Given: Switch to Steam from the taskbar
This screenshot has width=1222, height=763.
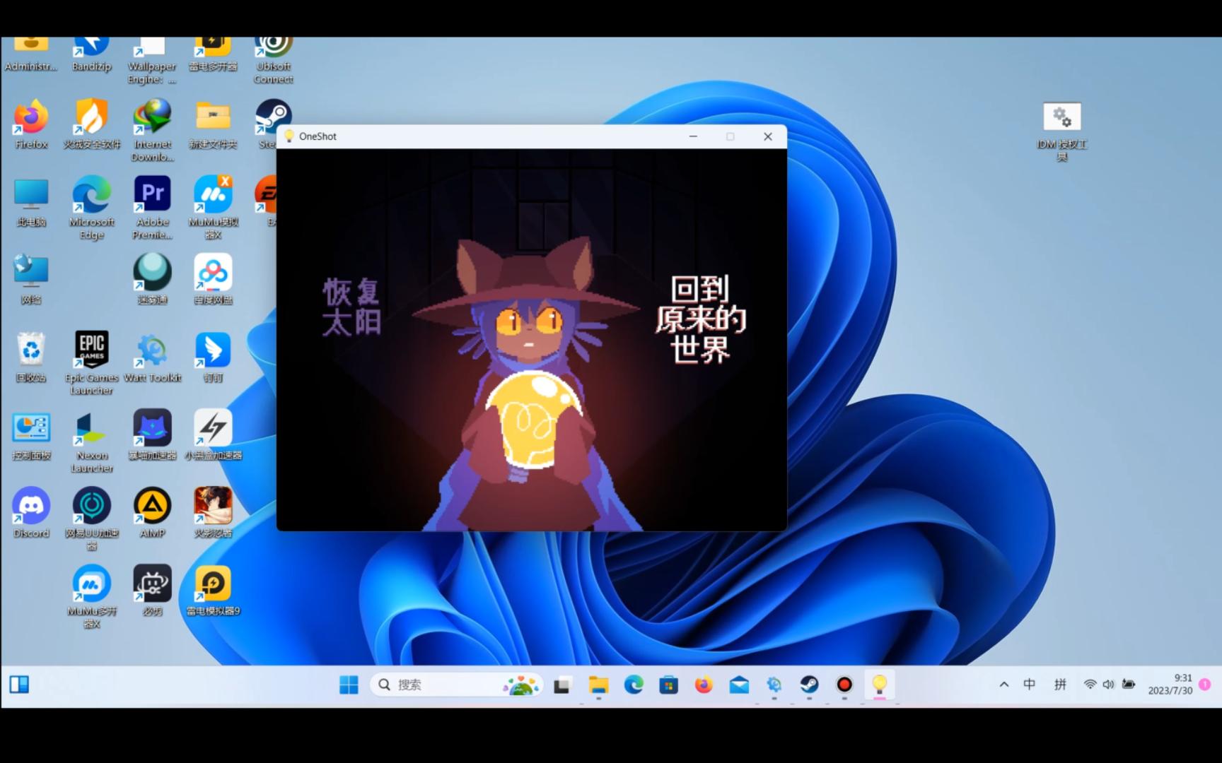Looking at the screenshot, I should tap(809, 685).
